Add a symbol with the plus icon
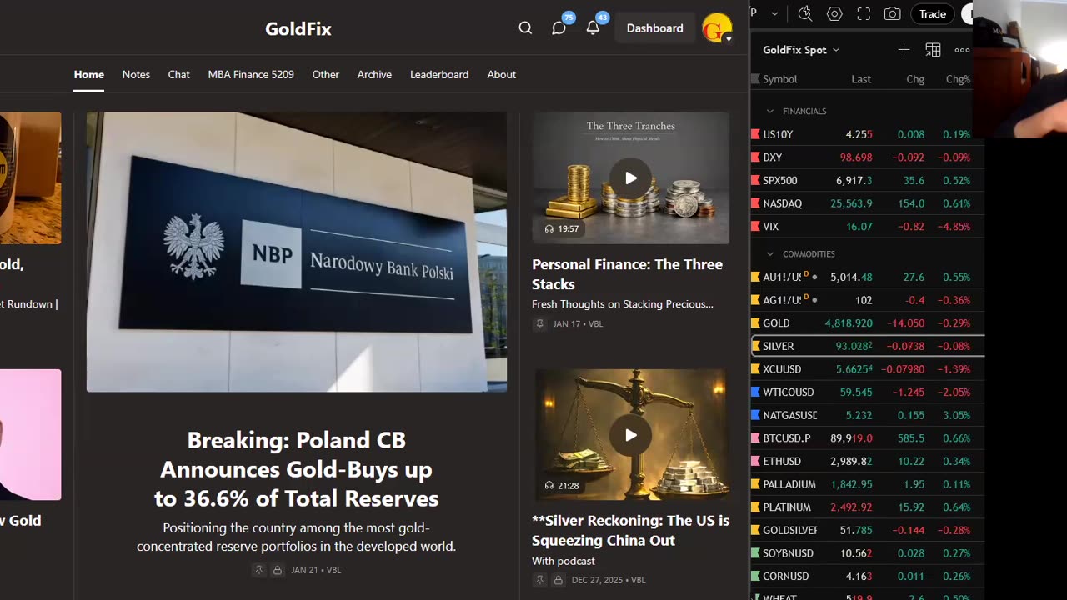Image resolution: width=1067 pixels, height=600 pixels. pos(904,50)
